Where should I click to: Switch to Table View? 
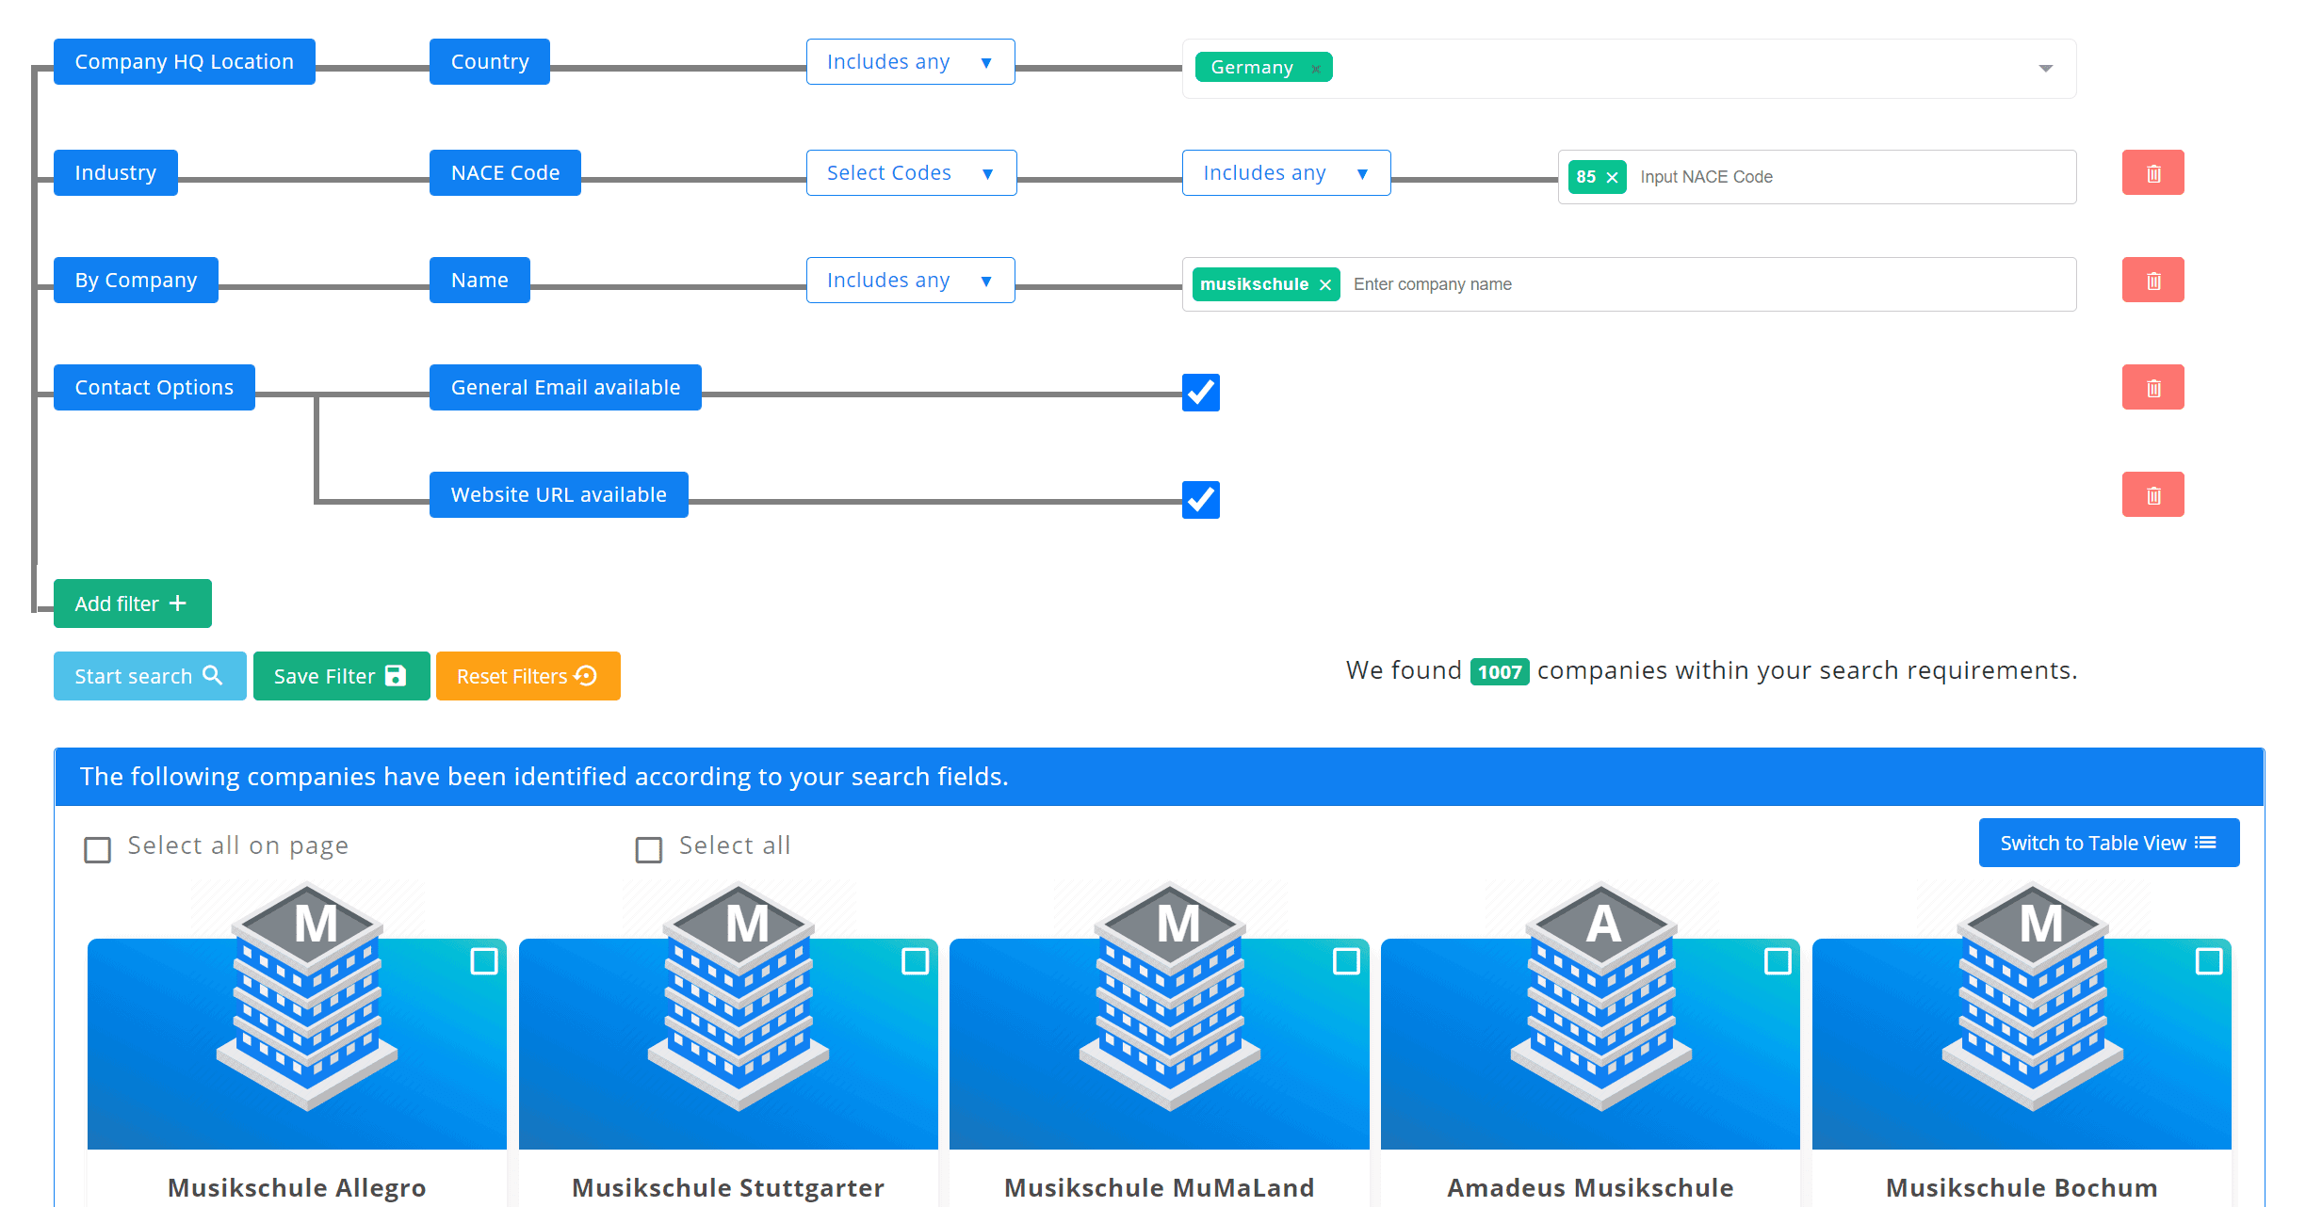(x=2108, y=843)
